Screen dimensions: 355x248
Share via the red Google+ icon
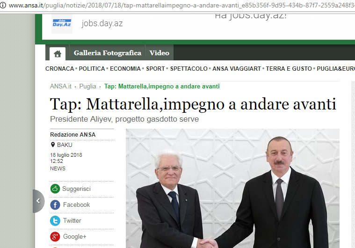pyautogui.click(x=55, y=237)
